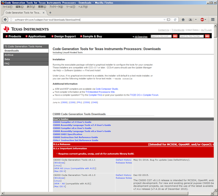Select Archive in the sidebar
The width and height of the screenshot is (218, 196).
(26, 55)
